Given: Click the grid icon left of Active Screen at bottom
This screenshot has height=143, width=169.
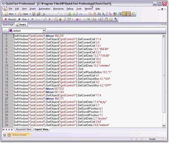Looking at the screenshot, I should click(4, 135).
